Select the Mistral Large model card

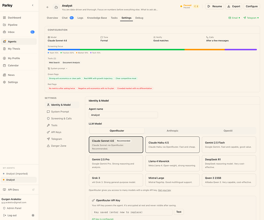173,180
